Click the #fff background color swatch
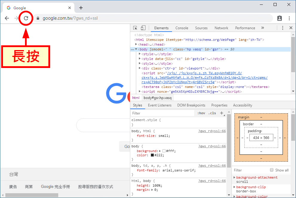Viewport: 296px width, 198px height. tap(164, 151)
